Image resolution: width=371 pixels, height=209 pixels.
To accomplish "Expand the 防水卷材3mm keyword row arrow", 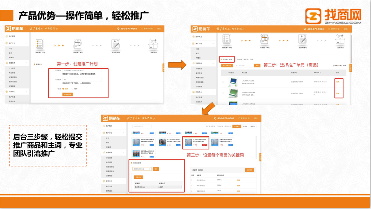I will point(181,187).
